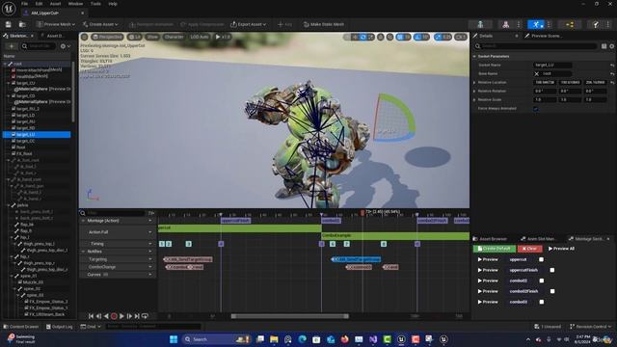Switch to the Anim Slot Manager tab
This screenshot has width=617, height=347.
point(538,239)
